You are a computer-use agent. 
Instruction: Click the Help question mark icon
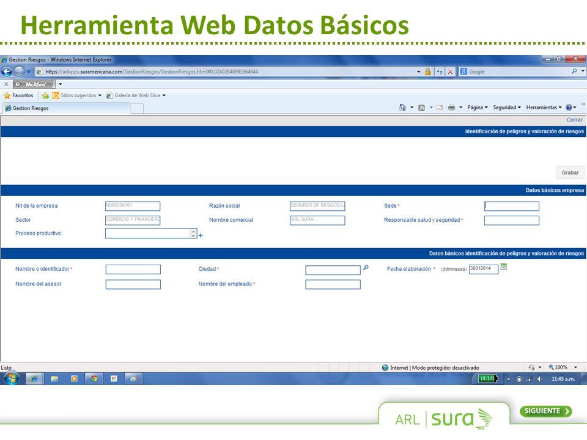569,108
